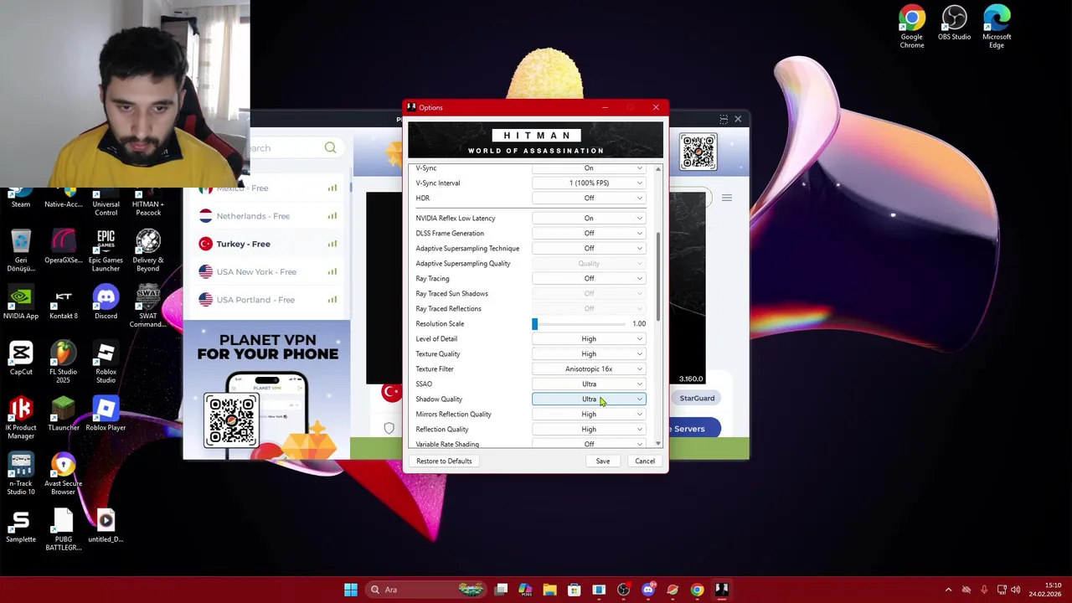Select the FL Studio 2025 desktop icon
Screen dimensions: 1072x603
coord(64,363)
